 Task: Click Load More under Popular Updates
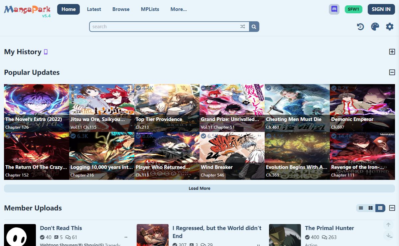click(199, 188)
